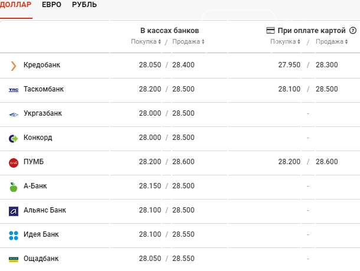This screenshot has width=360, height=271.
Task: Click the А-Банк green apple icon
Action: pos(14,187)
